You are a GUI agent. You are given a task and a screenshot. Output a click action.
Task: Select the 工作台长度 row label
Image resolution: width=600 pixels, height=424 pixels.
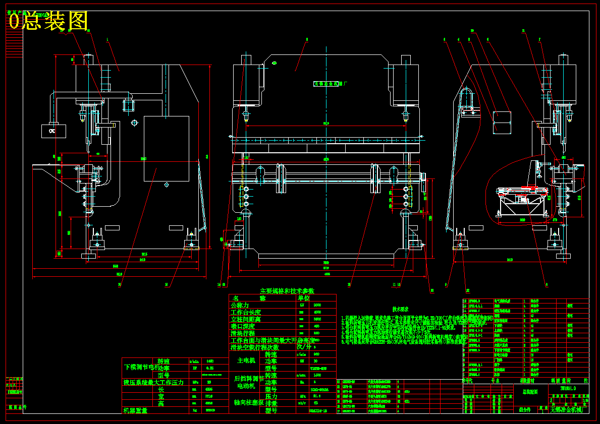point(246,312)
